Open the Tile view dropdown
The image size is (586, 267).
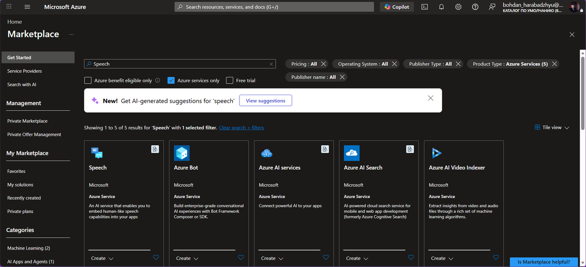tap(552, 128)
